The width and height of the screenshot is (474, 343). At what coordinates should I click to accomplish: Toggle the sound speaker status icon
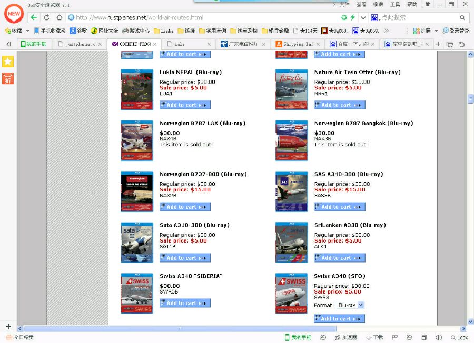point(438,337)
